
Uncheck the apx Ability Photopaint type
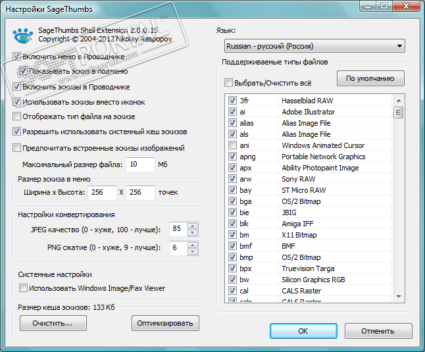coord(232,168)
